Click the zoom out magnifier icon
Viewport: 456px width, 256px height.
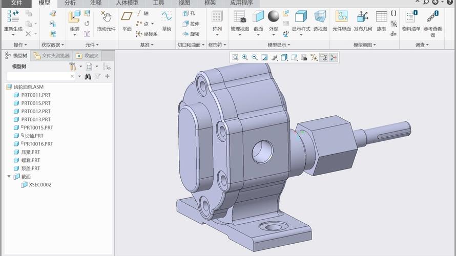point(255,57)
